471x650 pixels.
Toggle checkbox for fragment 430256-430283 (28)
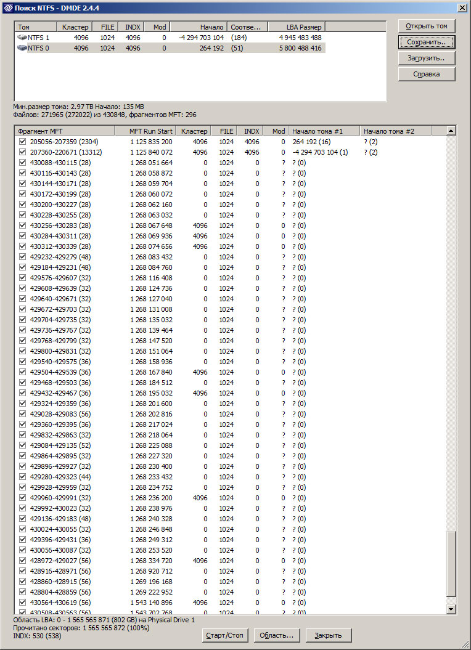pyautogui.click(x=22, y=225)
